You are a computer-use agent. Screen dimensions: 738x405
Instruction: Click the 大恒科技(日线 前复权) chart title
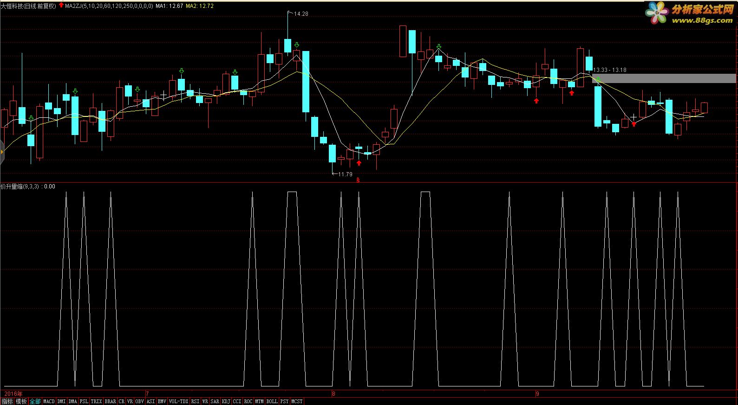[x=28, y=6]
